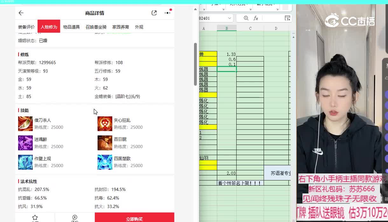Select column B header in spreadsheet

click(x=227, y=28)
